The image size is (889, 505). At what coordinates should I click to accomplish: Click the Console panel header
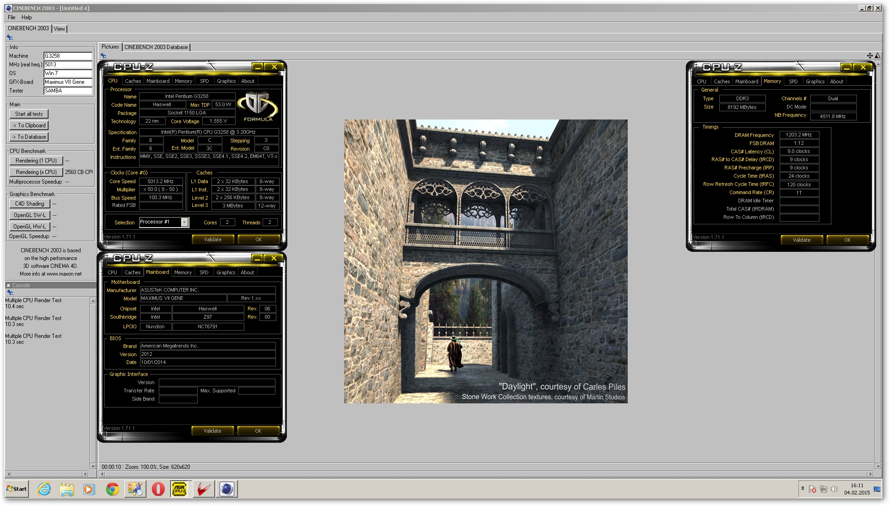pyautogui.click(x=50, y=285)
